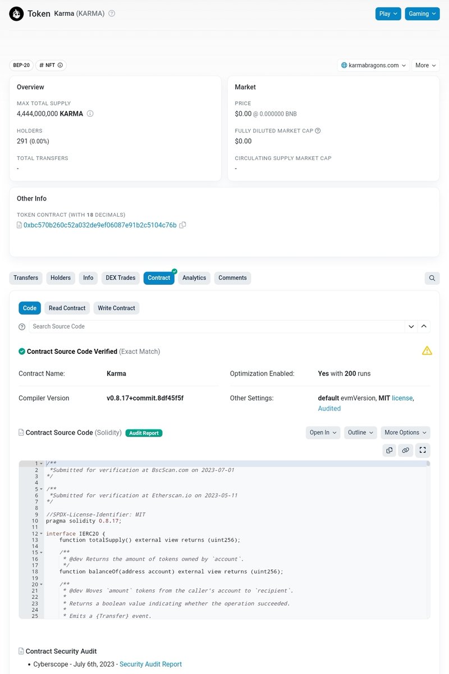
Task: Click the # NFT badge
Action: [x=51, y=65]
